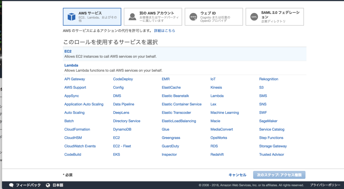The height and width of the screenshot is (189, 344).
Task: Select CodeBuild service
Action: click(x=73, y=154)
